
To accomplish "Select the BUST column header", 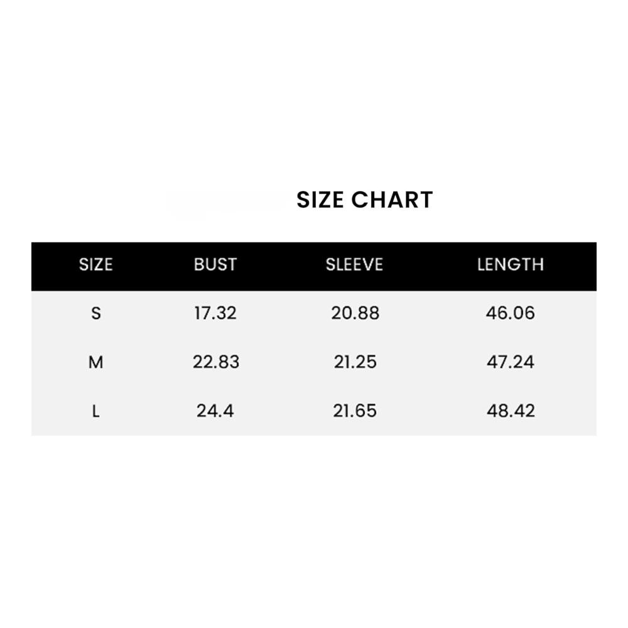I will pyautogui.click(x=215, y=264).
